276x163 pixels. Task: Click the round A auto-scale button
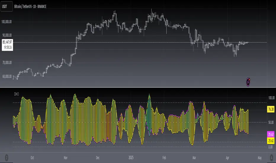[x=272, y=158]
